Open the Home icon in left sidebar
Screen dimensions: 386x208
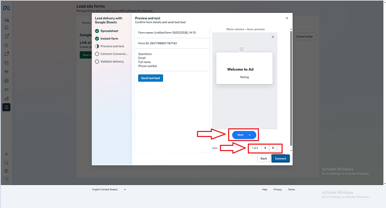pyautogui.click(x=6, y=28)
